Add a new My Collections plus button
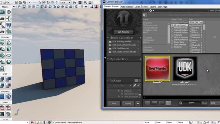Image resolution: width=220 pixels, height=124 pixels. (140, 59)
